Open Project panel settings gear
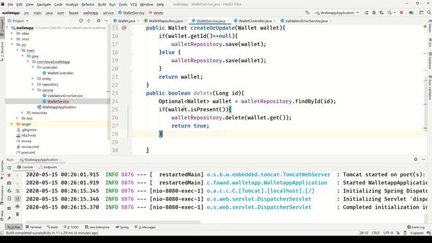 click(x=99, y=21)
